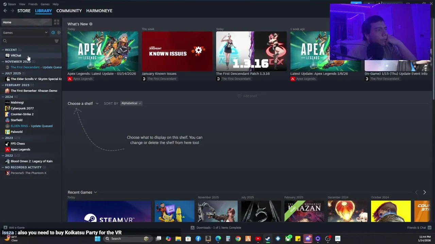Open Xbox app from taskbar

pyautogui.click(x=288, y=239)
